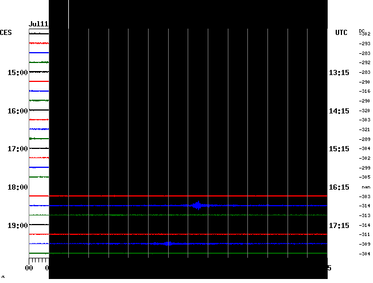This screenshot has height=283, width=373.
Task: Click the -292 DC offset value
Action: 364,62
